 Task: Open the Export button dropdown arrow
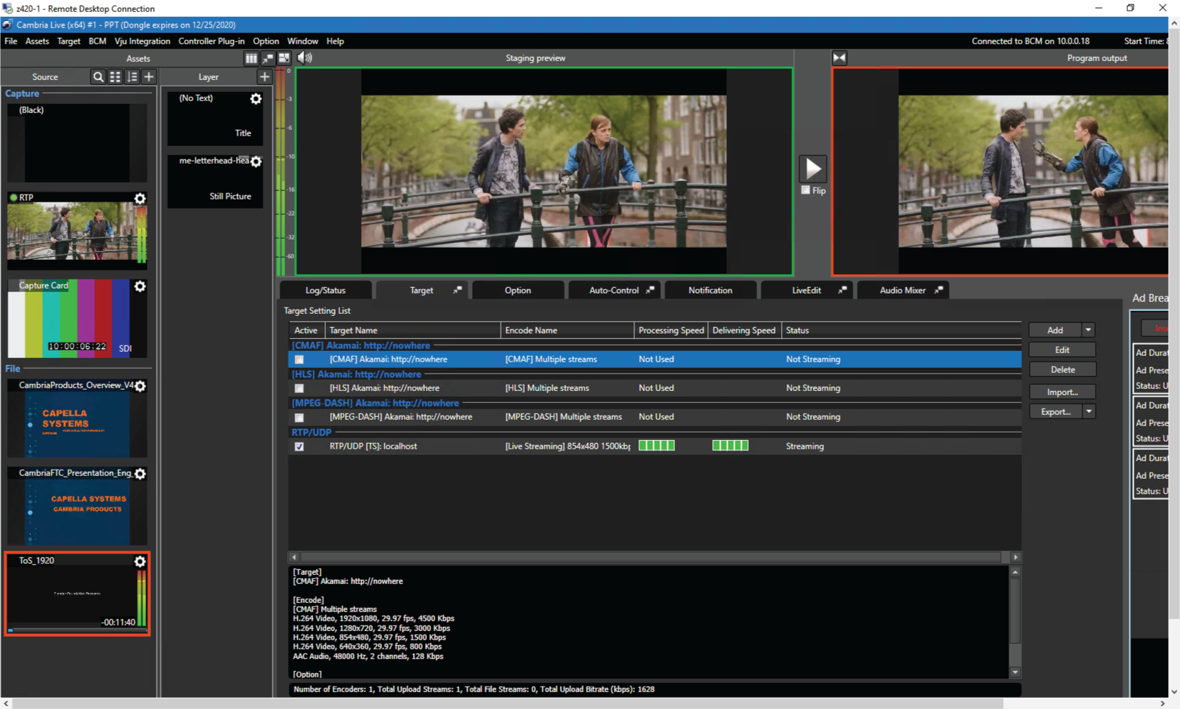1089,411
